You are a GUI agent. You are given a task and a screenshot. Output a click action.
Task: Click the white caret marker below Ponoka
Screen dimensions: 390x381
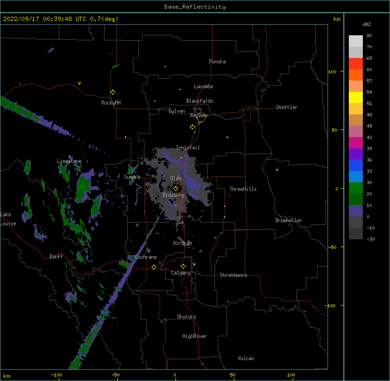(166, 67)
